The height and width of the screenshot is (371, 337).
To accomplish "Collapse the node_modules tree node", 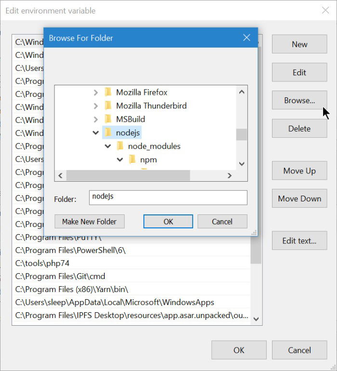I will click(108, 146).
